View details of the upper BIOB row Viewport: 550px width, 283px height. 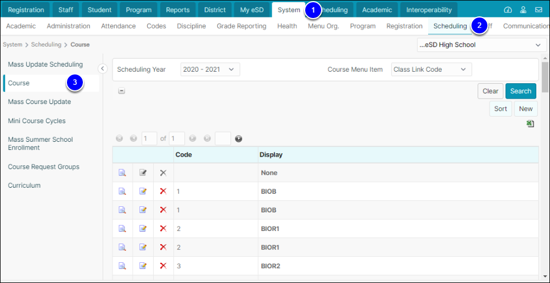pyautogui.click(x=122, y=192)
